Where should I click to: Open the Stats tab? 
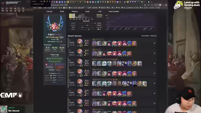click(62, 11)
